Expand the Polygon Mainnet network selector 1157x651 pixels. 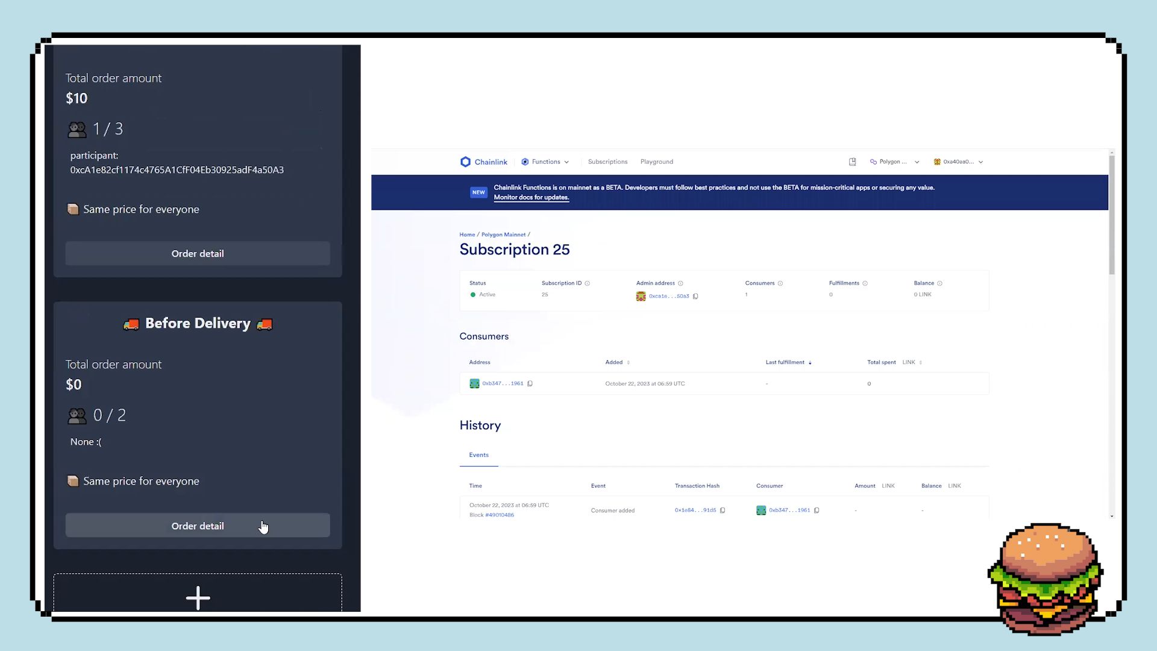pos(895,162)
